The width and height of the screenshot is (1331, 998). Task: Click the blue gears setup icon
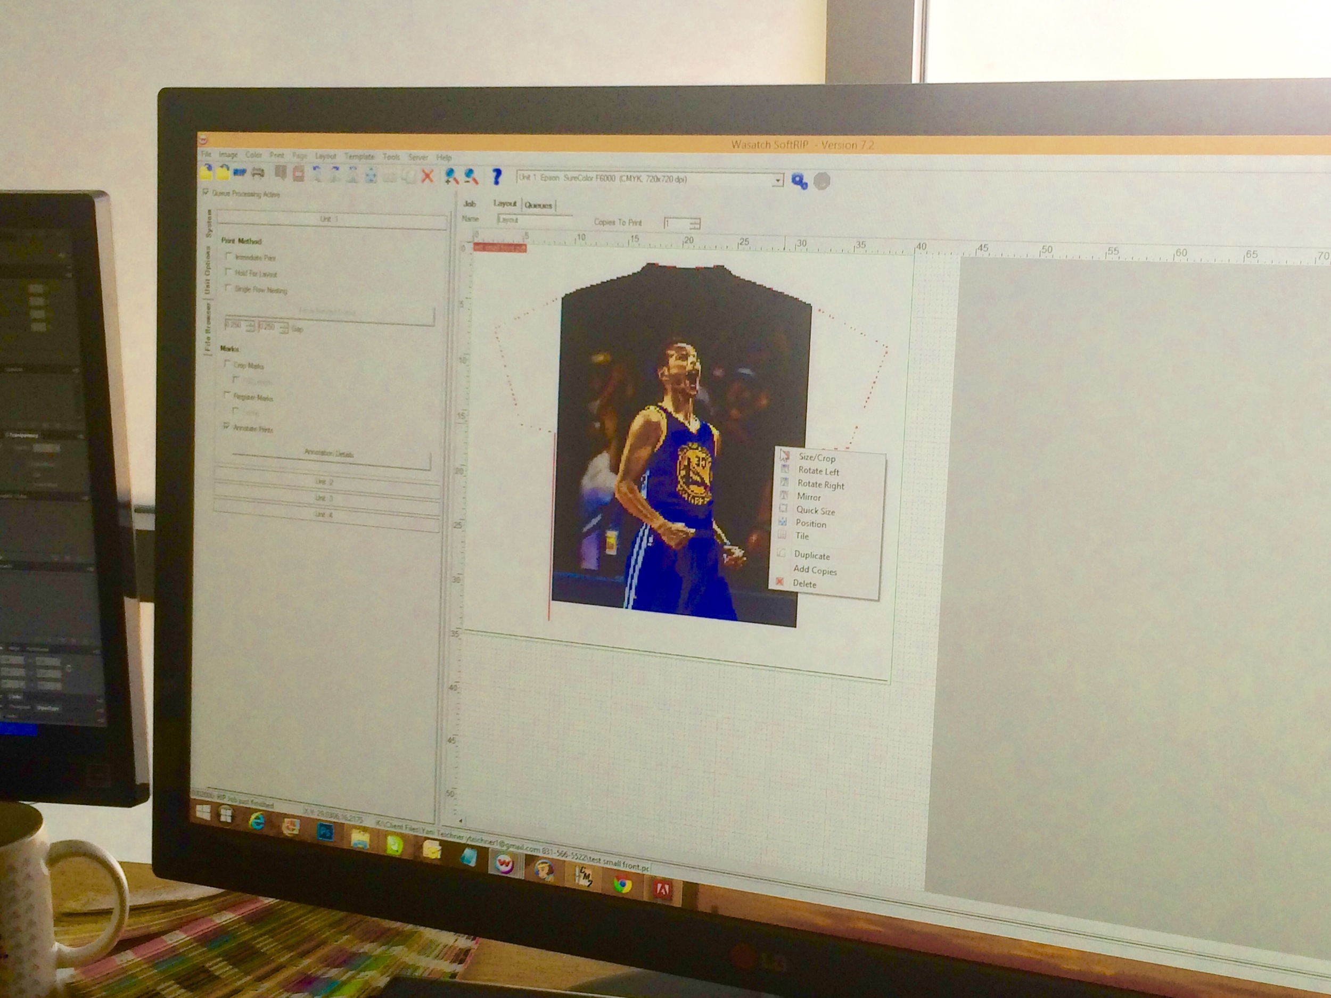(799, 181)
